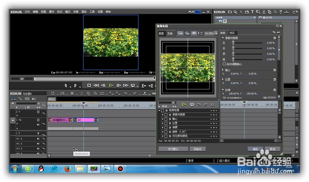The height and width of the screenshot is (182, 309).
Task: Expand the 旋转 keyframe row
Action: pyautogui.click(x=163, y=132)
